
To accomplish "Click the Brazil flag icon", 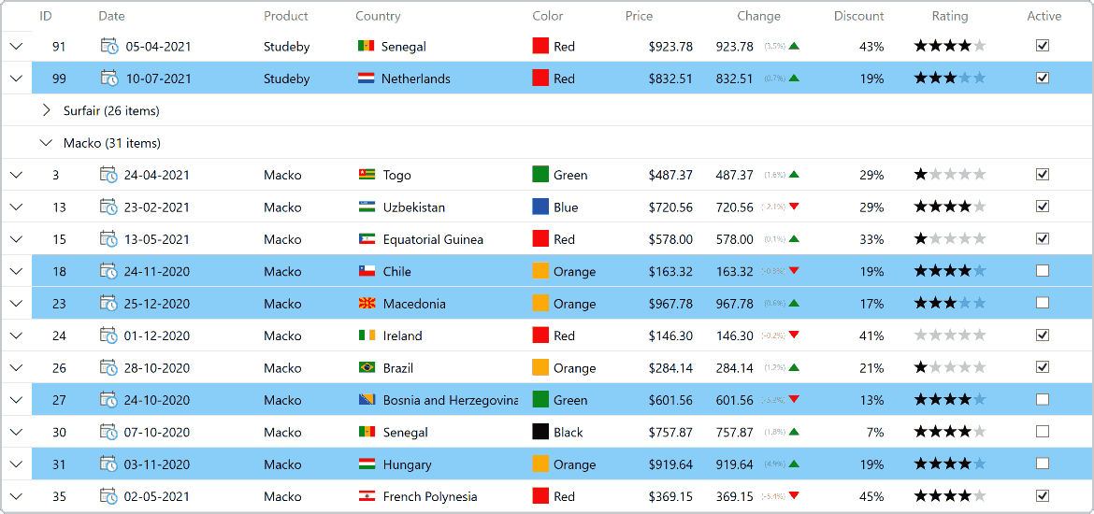I will (x=367, y=367).
